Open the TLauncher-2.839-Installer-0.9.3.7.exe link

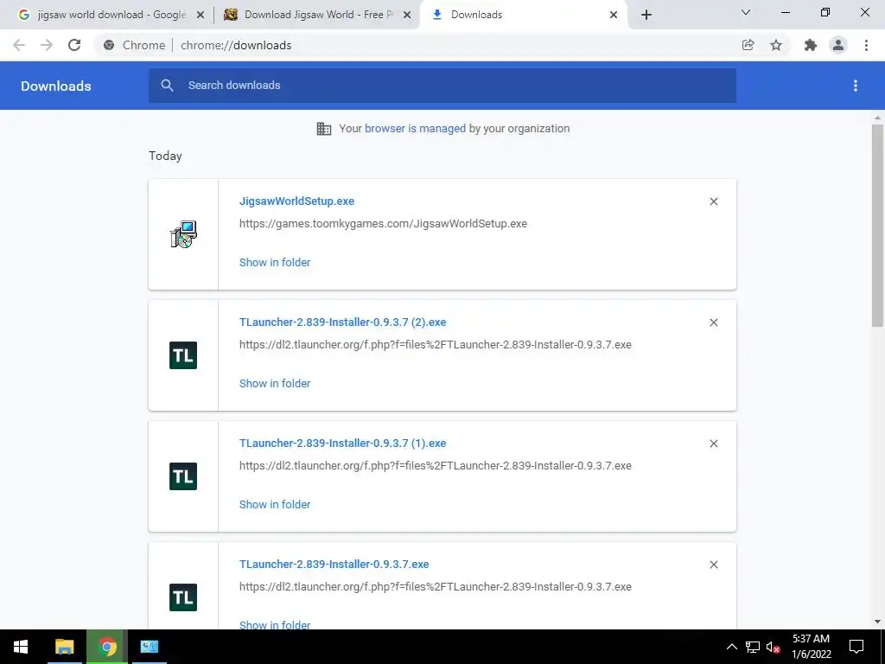[x=334, y=564]
